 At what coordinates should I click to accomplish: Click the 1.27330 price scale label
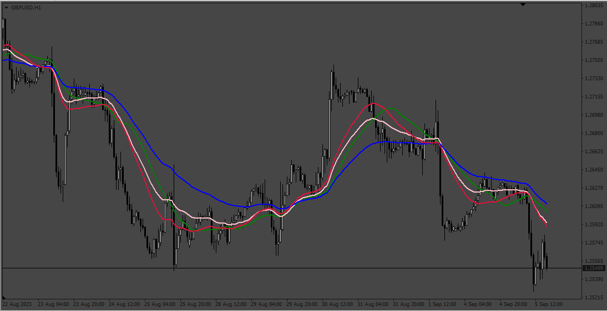pyautogui.click(x=594, y=79)
